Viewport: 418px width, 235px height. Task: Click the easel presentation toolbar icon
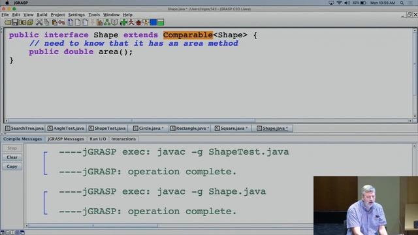[x=146, y=22]
